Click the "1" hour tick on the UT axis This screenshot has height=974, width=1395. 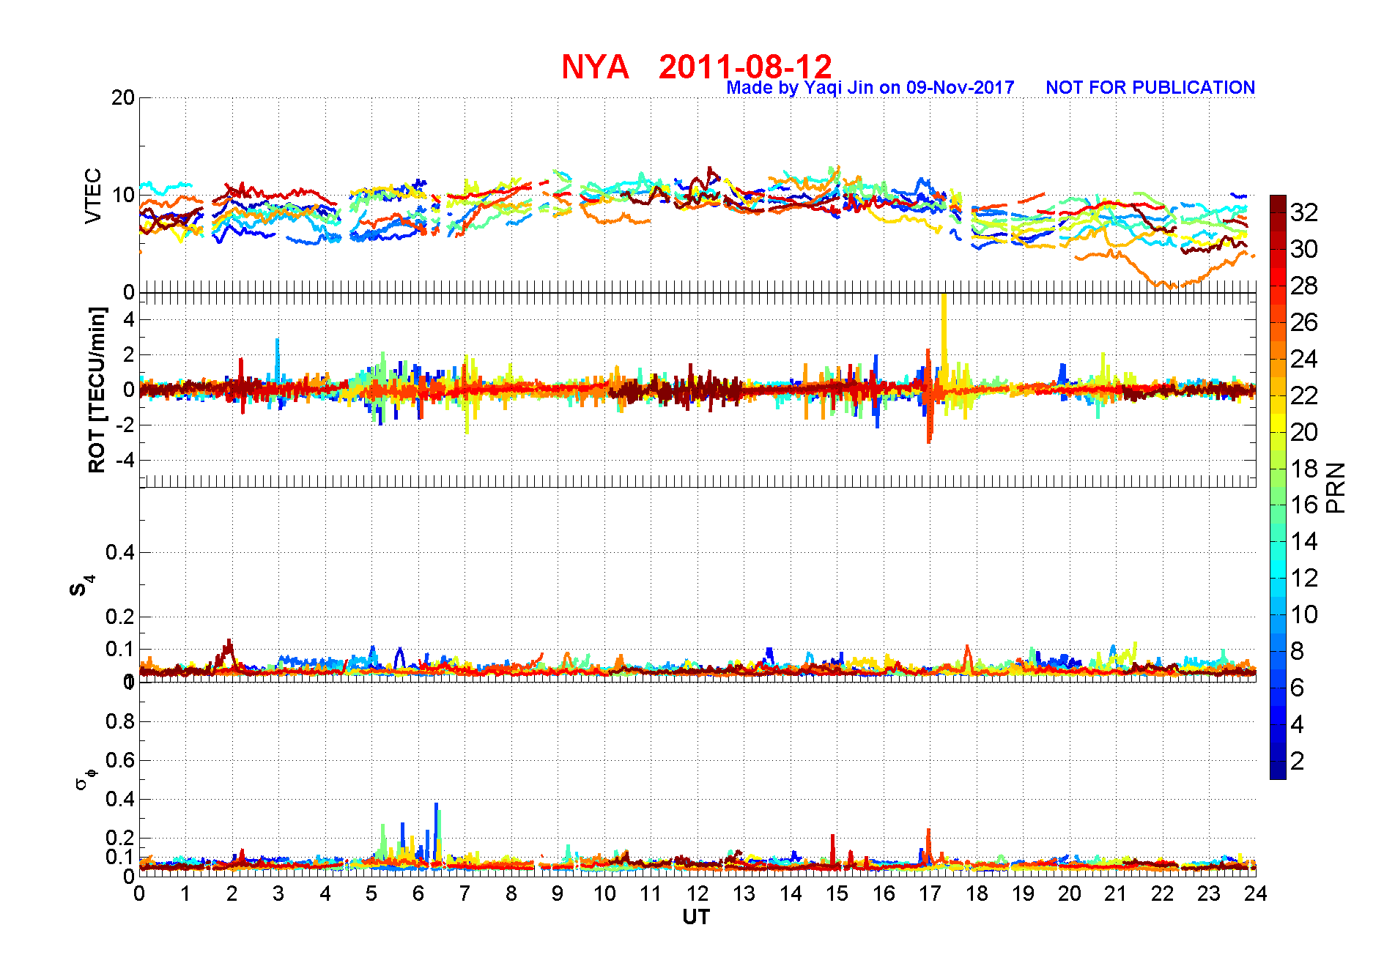tap(185, 893)
